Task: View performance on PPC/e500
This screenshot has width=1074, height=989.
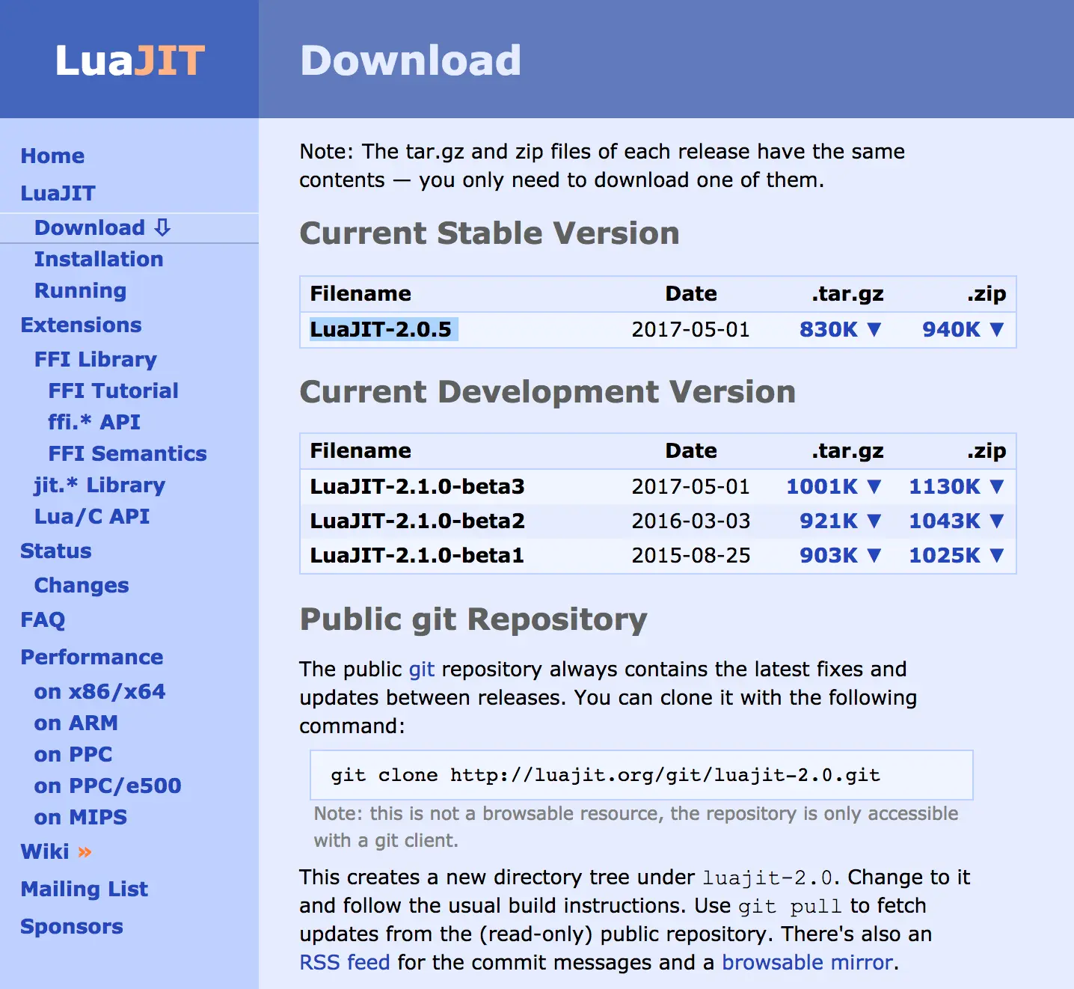Action: click(108, 786)
